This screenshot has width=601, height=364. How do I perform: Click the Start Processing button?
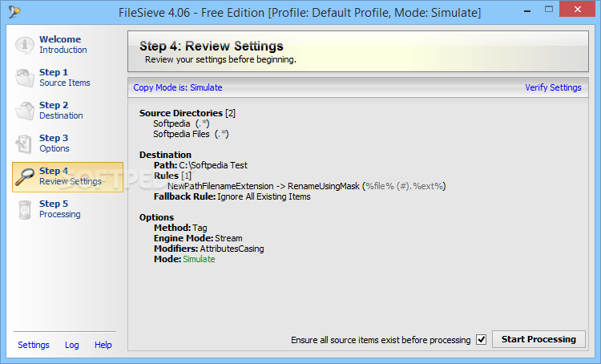pos(538,339)
